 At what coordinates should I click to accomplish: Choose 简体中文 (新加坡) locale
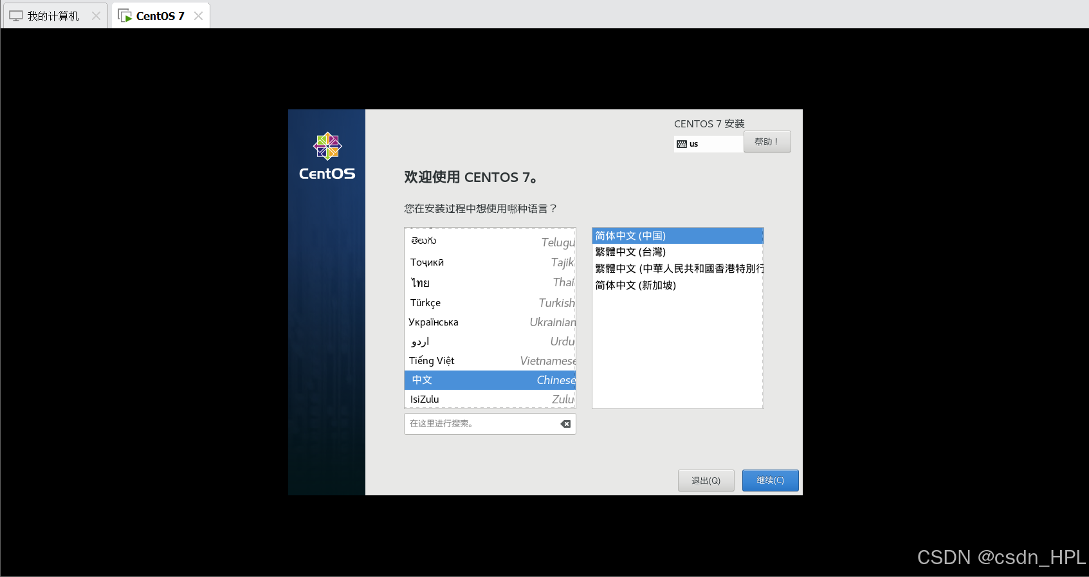(x=677, y=285)
